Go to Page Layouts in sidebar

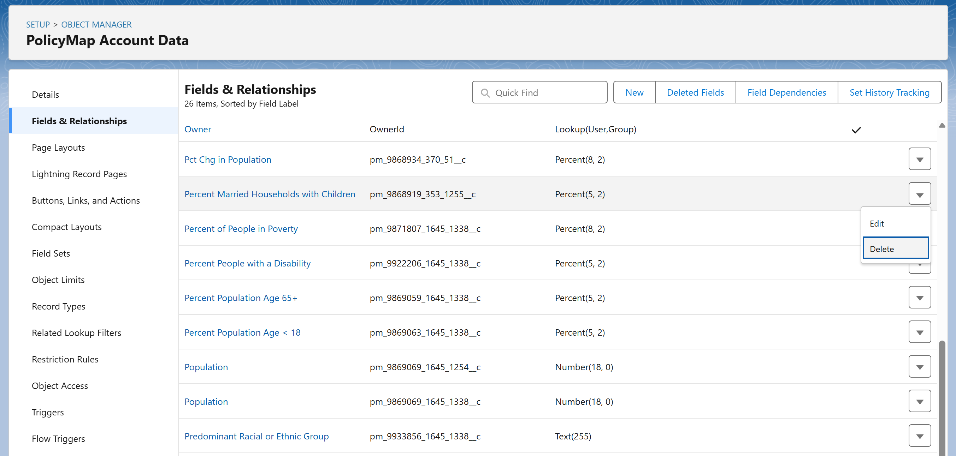(58, 148)
